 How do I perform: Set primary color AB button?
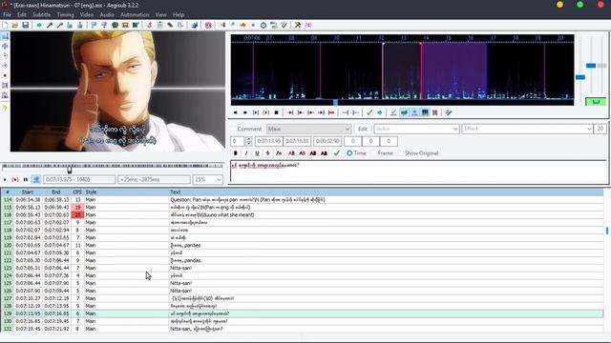pos(291,153)
